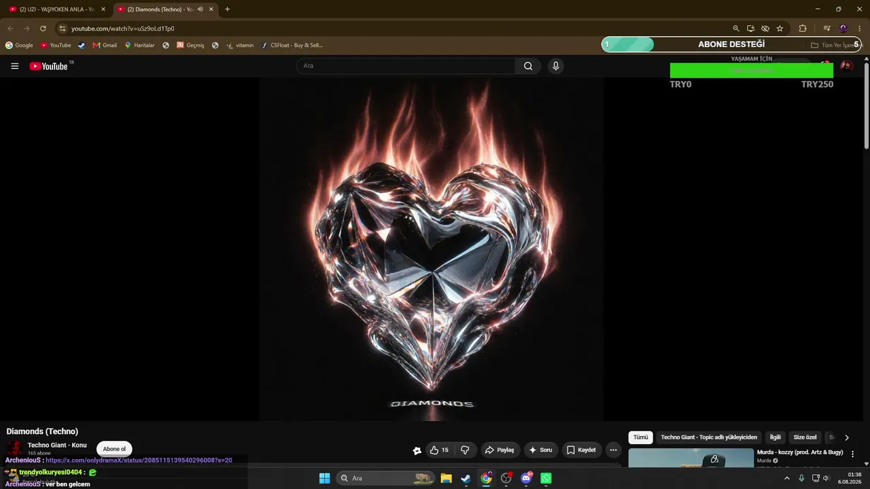Viewport: 870px width, 489px height.
Task: Close the Diamonds (Techno) browser tab
Action: coord(211,10)
